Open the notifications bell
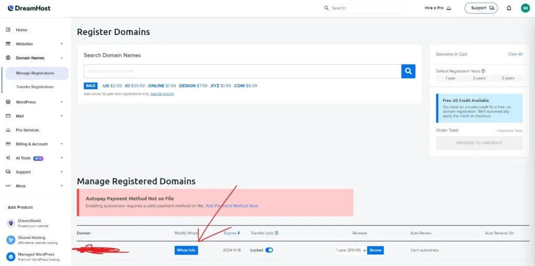Image resolution: width=535 pixels, height=266 pixels. pyautogui.click(x=509, y=8)
